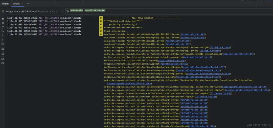Open Clickable.kt:855 source link
273x128 pixels.
221,93
